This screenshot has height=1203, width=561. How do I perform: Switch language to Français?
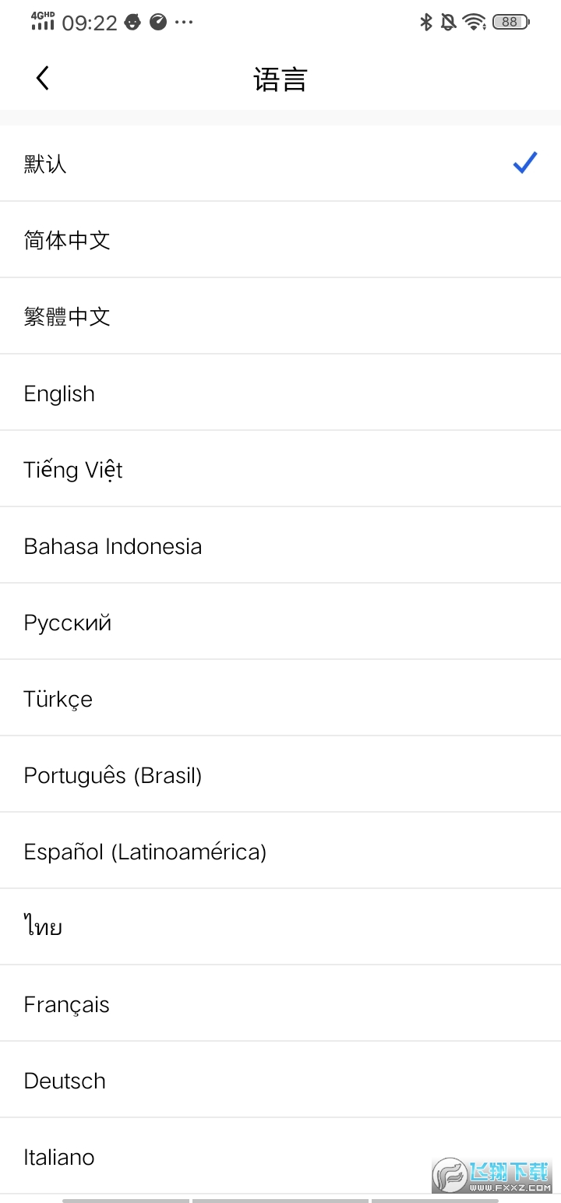pyautogui.click(x=67, y=1004)
